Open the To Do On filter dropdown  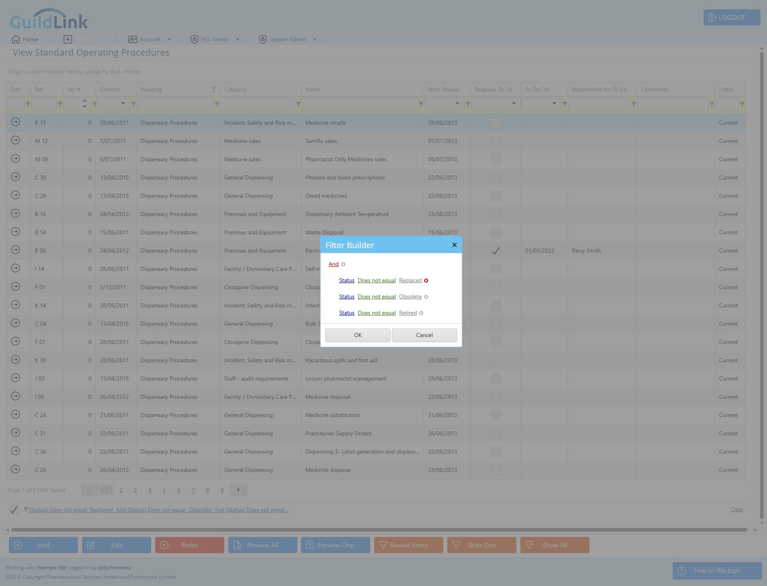[x=554, y=104]
